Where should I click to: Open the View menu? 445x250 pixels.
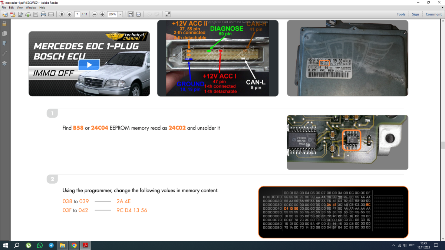pyautogui.click(x=20, y=7)
